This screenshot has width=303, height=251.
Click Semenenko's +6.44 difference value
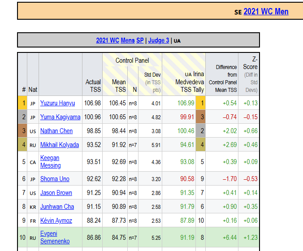pos(228,237)
